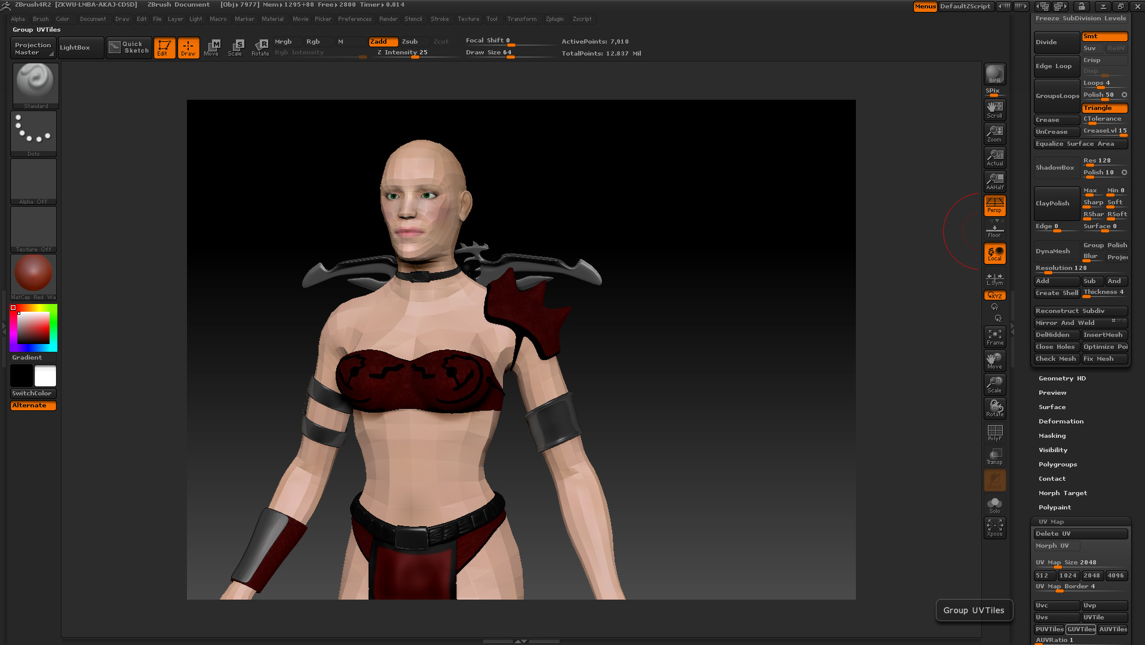This screenshot has width=1145, height=645.
Task: Open the Preferences menu
Action: (354, 19)
